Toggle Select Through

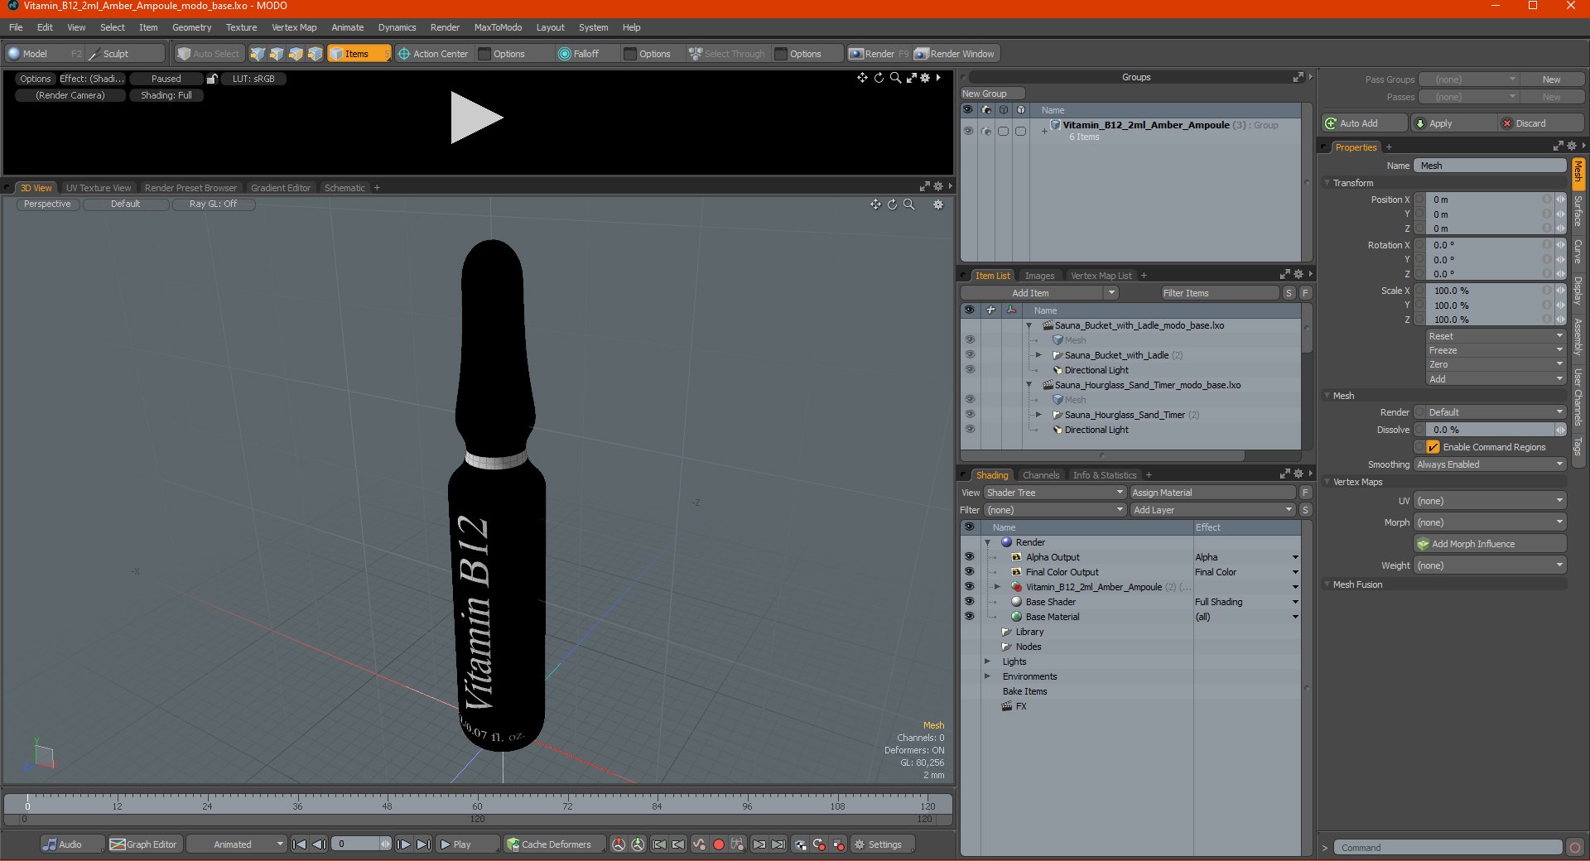(x=727, y=54)
